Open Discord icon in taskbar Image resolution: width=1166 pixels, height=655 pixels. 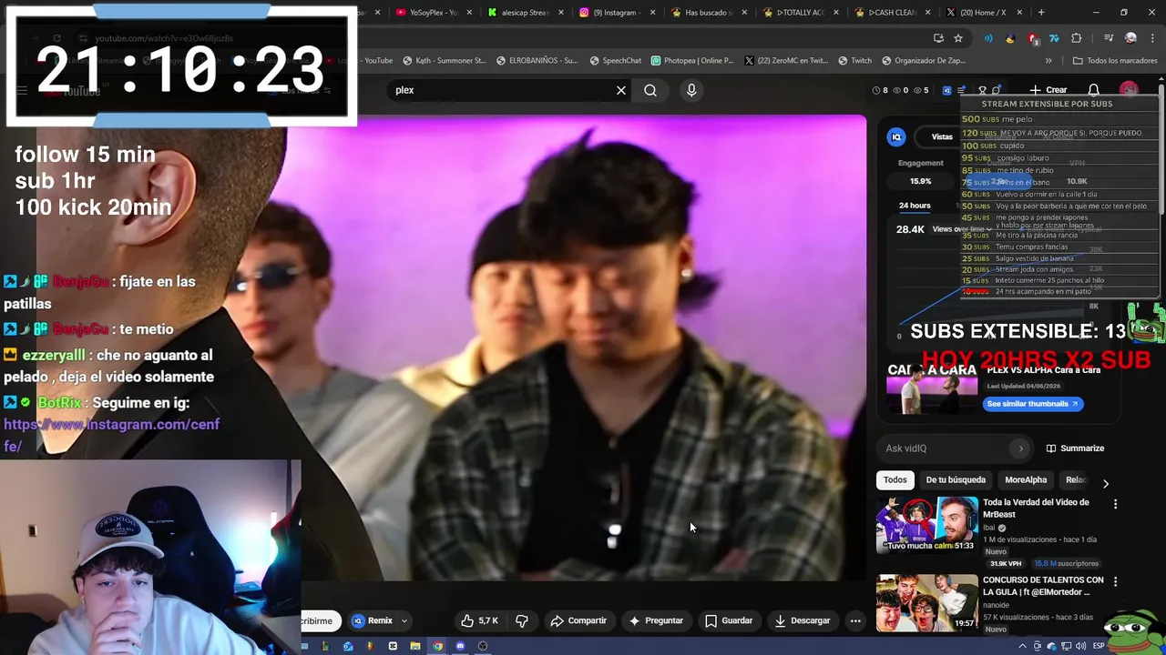click(x=460, y=646)
